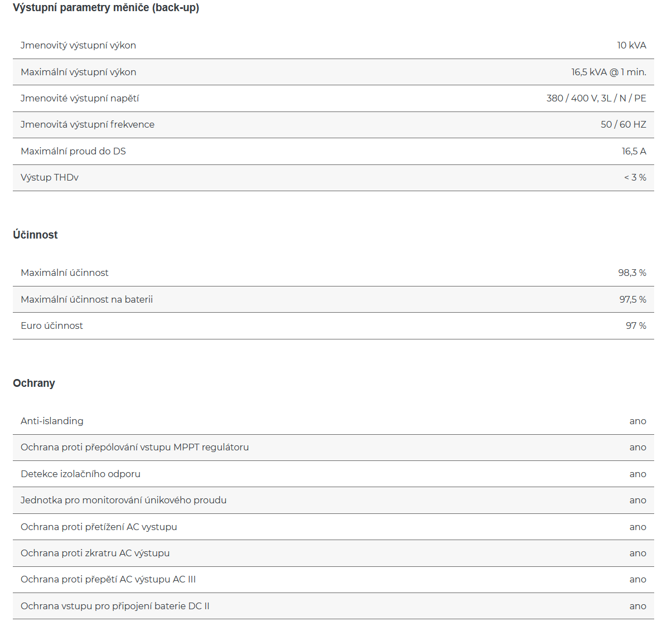Click the "Účinnost" section heading
The height and width of the screenshot is (641, 667).
(35, 235)
